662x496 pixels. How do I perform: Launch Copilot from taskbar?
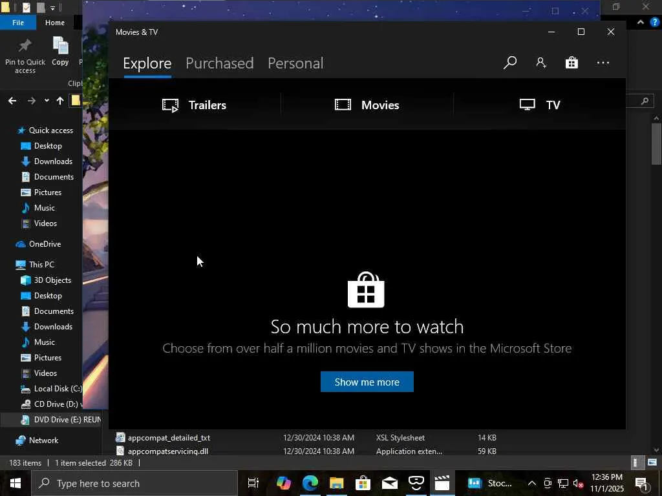point(283,483)
